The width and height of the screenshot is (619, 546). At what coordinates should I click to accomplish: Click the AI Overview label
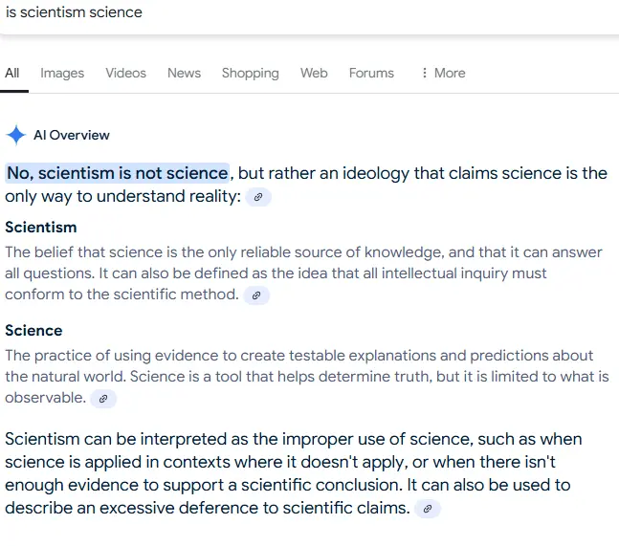[x=72, y=135]
